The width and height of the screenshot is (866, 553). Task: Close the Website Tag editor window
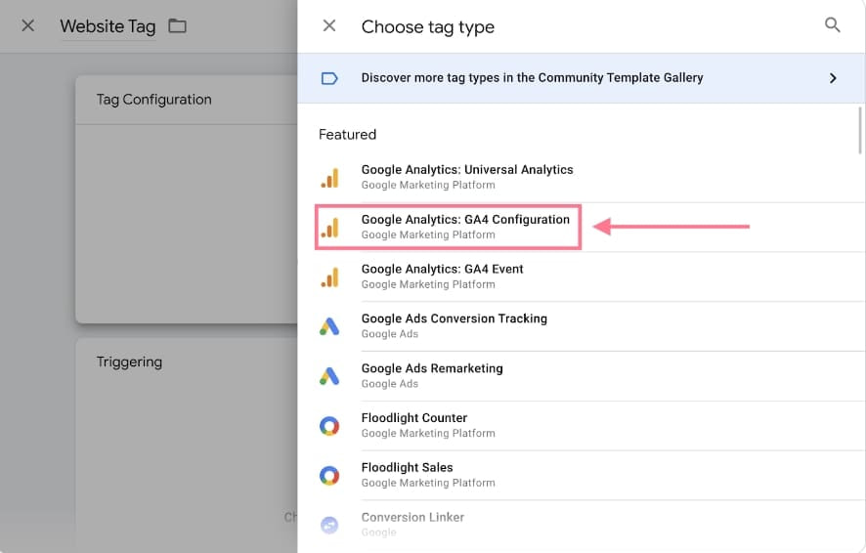pyautogui.click(x=28, y=25)
